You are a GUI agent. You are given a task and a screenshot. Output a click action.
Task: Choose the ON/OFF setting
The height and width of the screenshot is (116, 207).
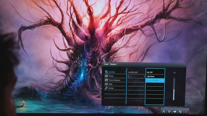coord(150,72)
